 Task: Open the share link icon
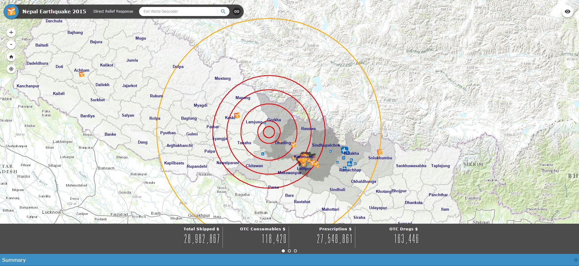pos(237,11)
